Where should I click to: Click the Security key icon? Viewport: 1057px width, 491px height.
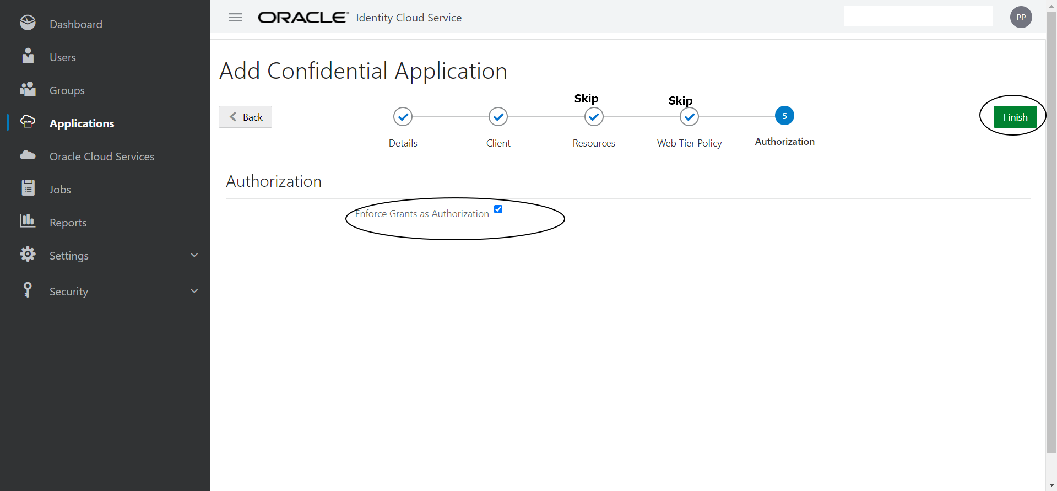[x=28, y=290]
